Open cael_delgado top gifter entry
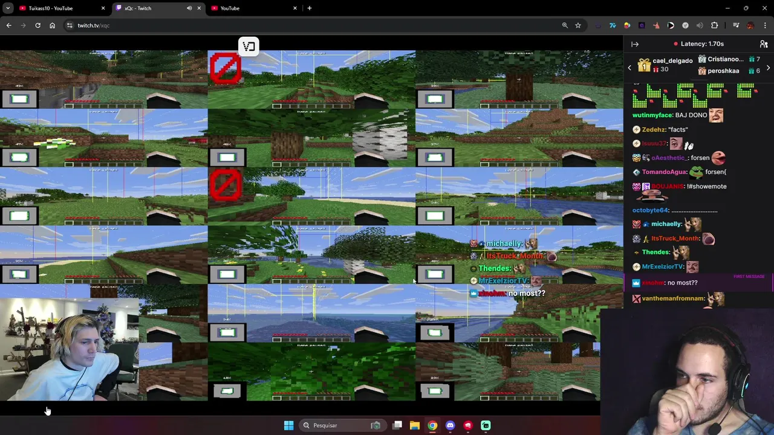The height and width of the screenshot is (435, 774). click(x=665, y=65)
